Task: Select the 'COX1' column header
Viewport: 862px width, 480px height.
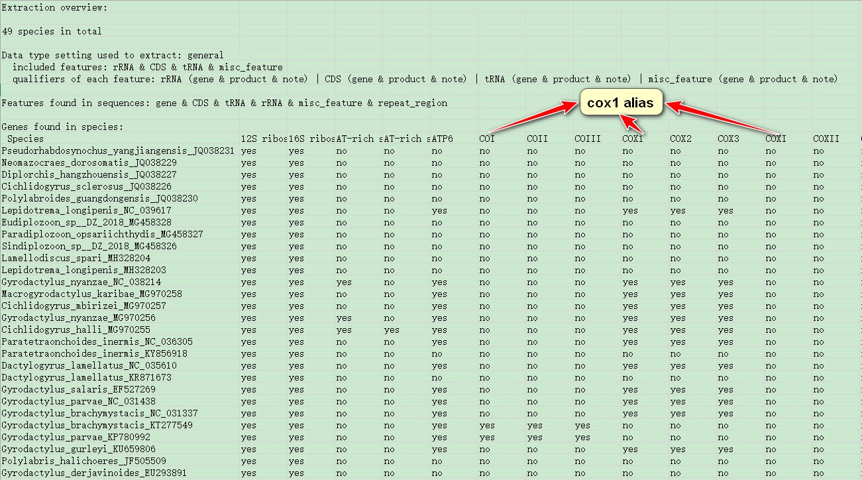Action: (633, 139)
